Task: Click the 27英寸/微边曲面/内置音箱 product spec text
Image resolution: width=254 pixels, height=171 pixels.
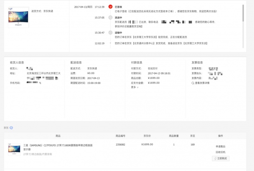Action: tap(38, 154)
